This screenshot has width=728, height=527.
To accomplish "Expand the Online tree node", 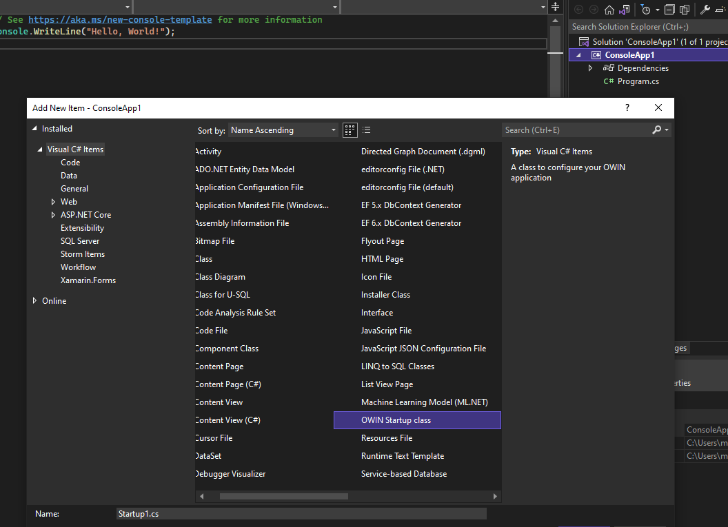I will click(x=34, y=300).
